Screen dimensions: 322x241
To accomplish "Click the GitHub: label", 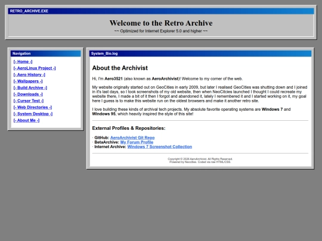I will click(x=101, y=137).
